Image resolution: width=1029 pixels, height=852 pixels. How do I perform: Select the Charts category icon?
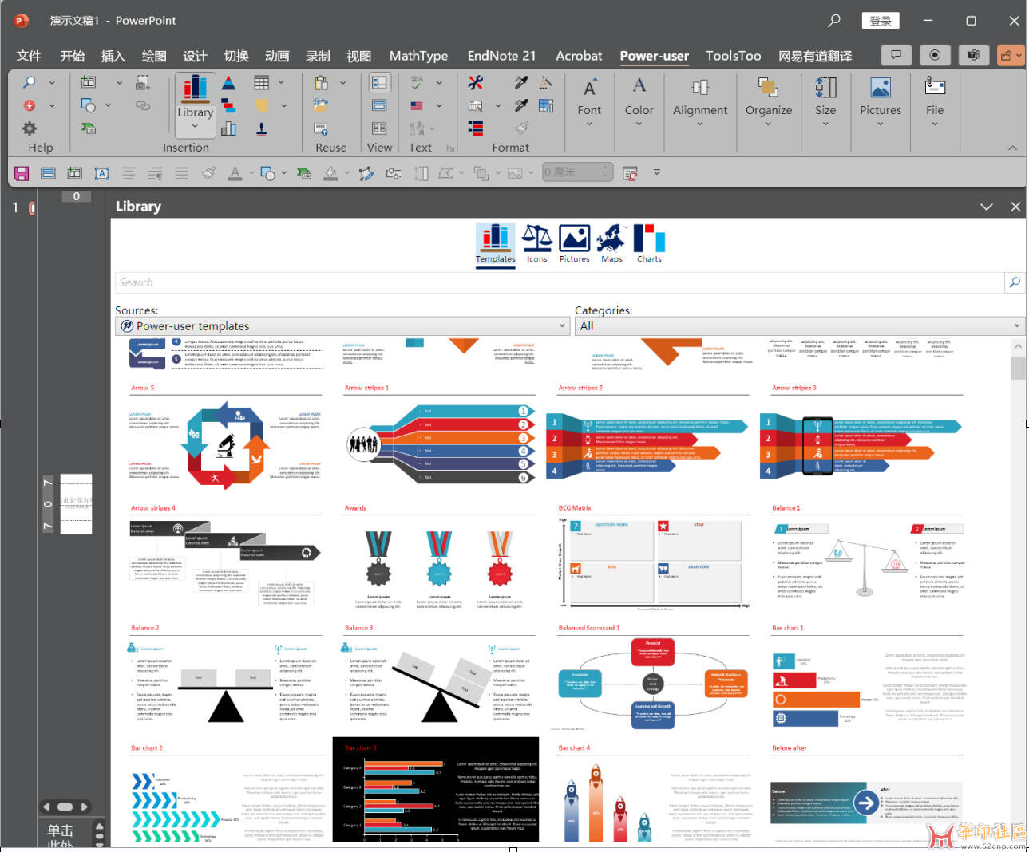tap(649, 243)
